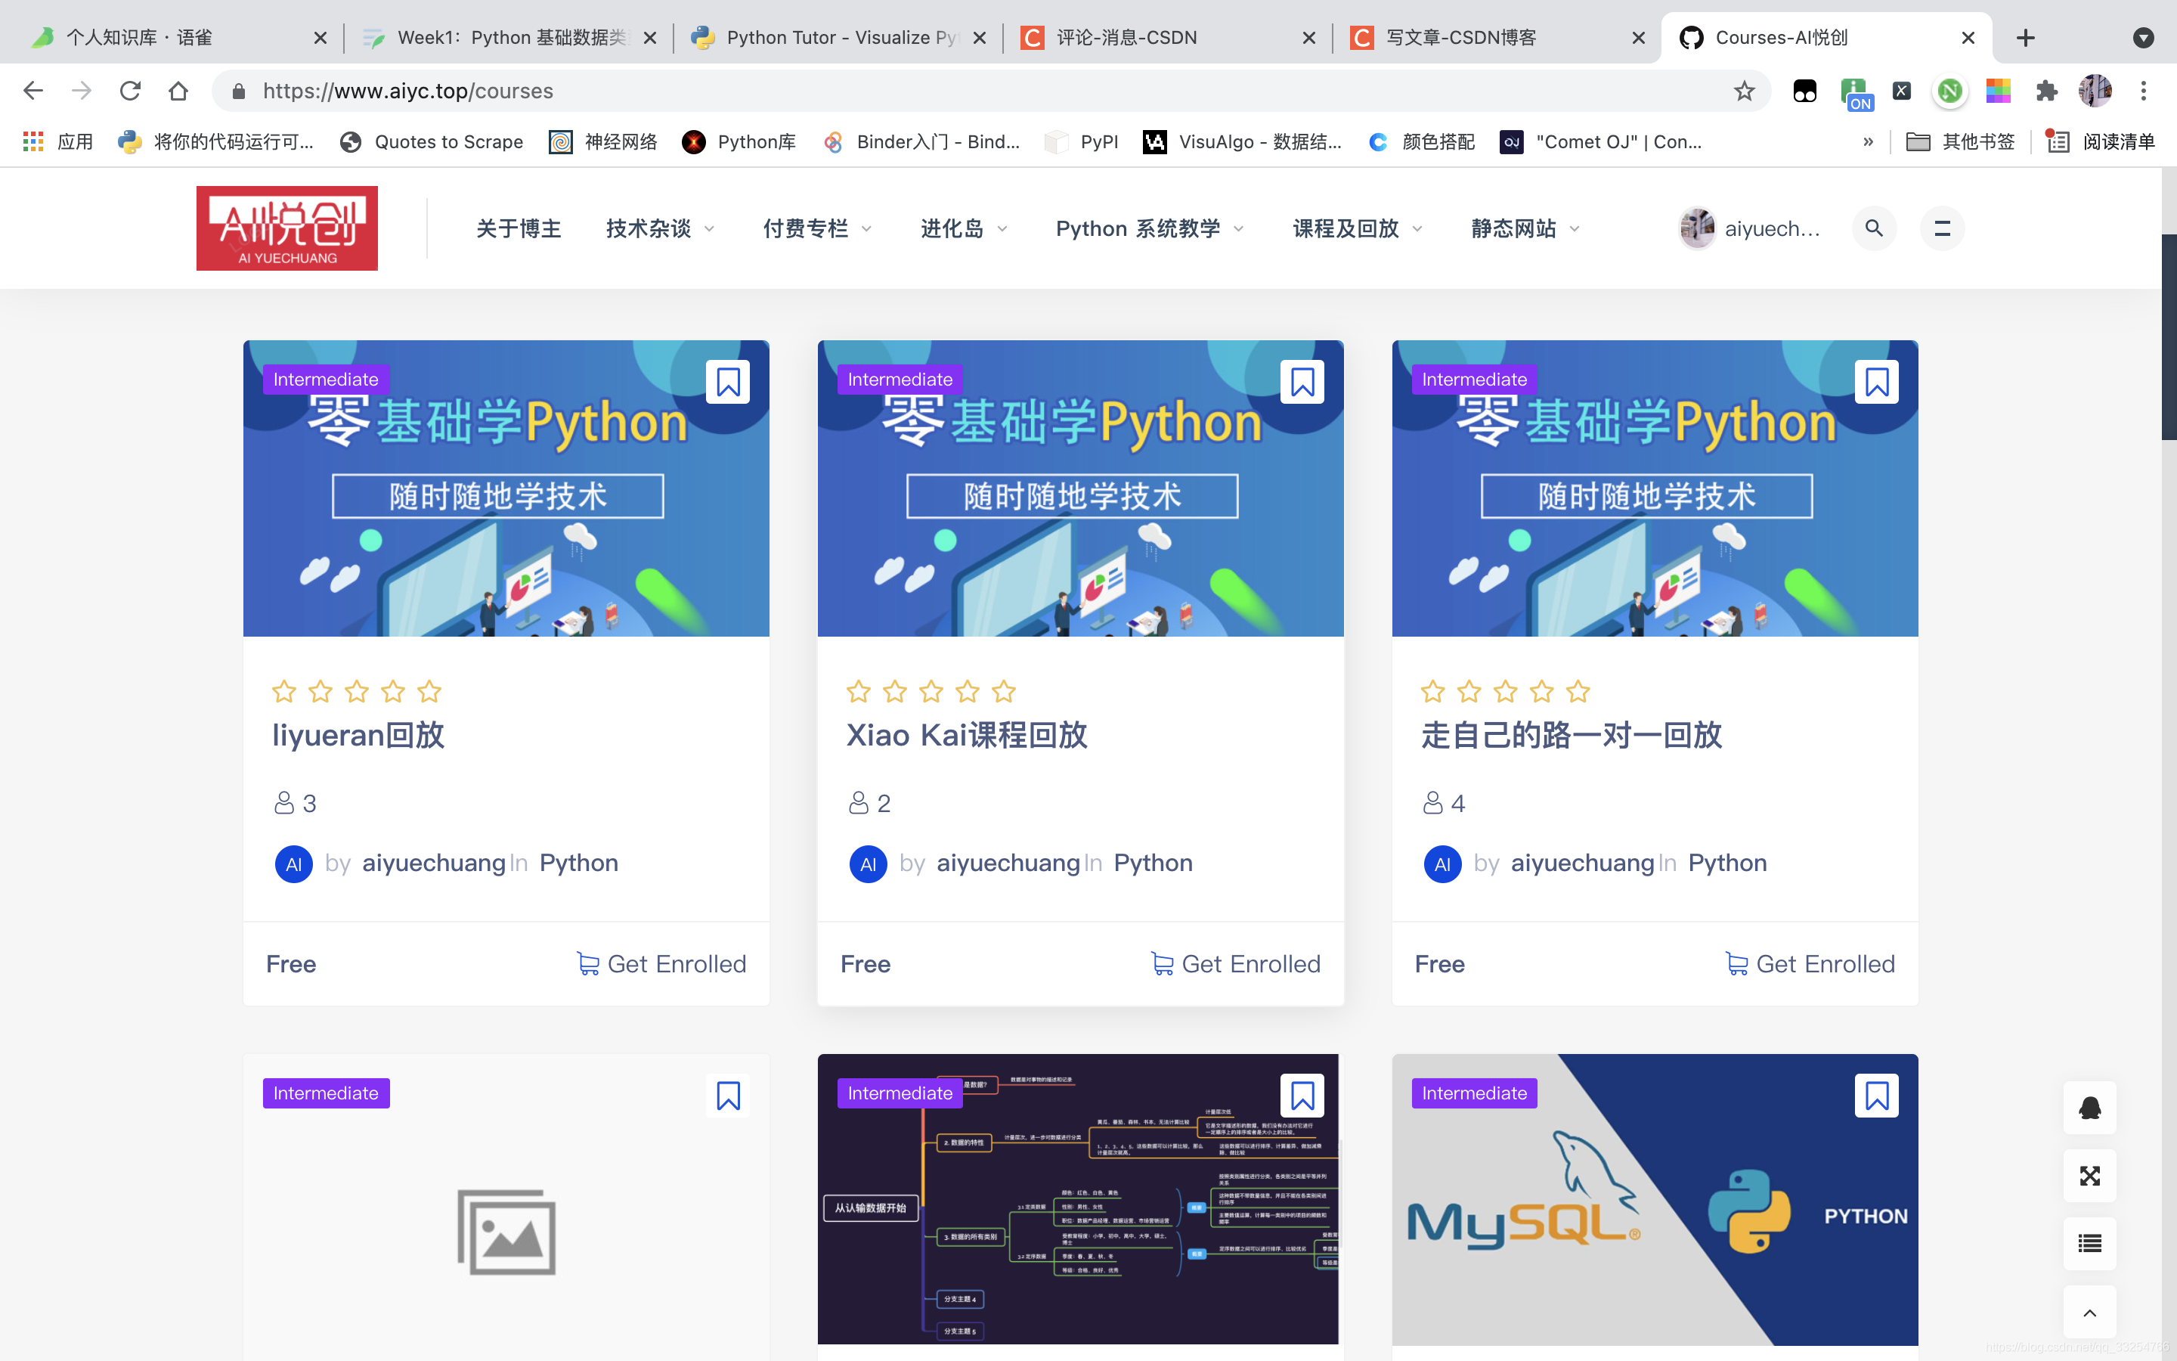Screen dimensions: 2177x1361
Task: Open the 颜色搭配 bookmark
Action: click(x=1423, y=141)
